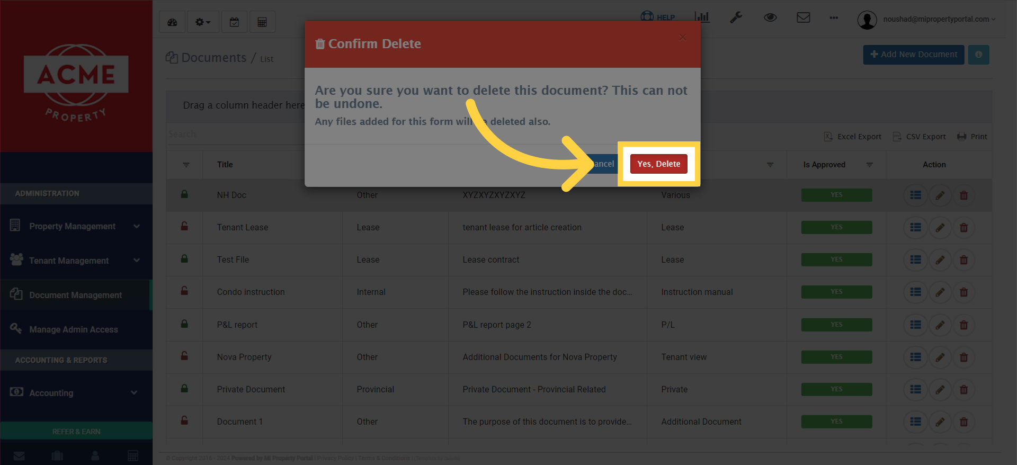
Task: Open the calendar check icon in toolbar
Action: 234,22
